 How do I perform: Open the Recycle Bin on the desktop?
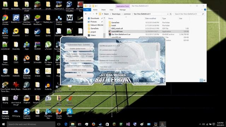click(x=5, y=73)
